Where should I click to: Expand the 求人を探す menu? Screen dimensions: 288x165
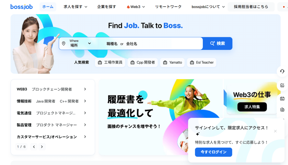click(75, 7)
